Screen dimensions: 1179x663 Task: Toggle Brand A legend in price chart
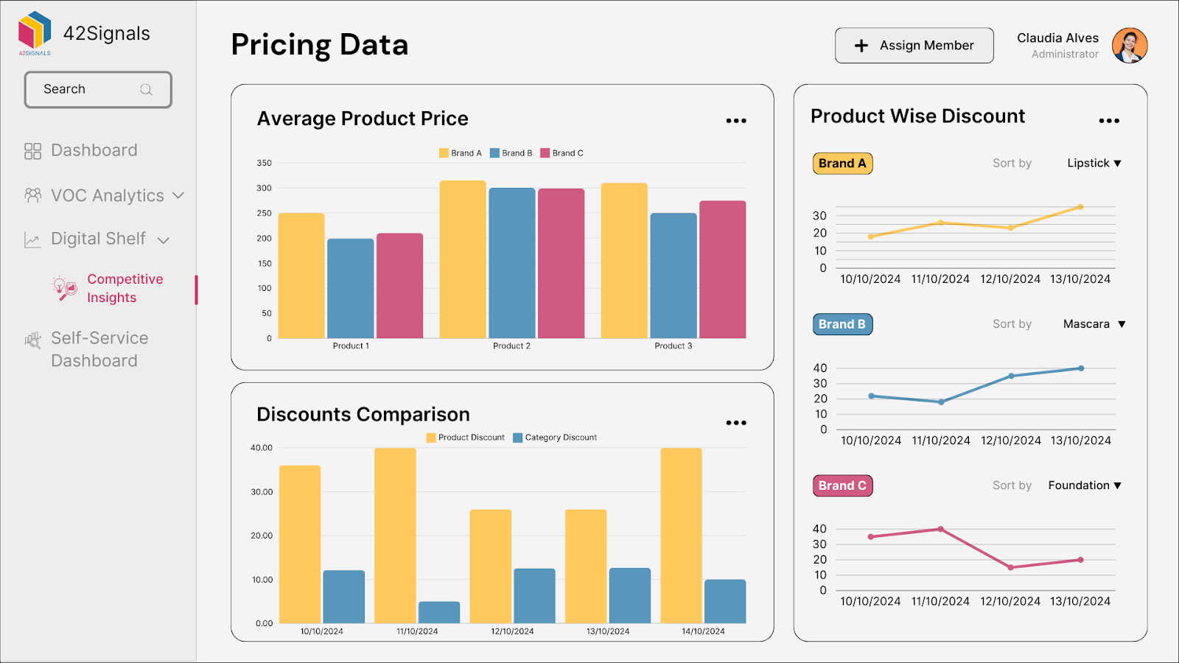(460, 153)
